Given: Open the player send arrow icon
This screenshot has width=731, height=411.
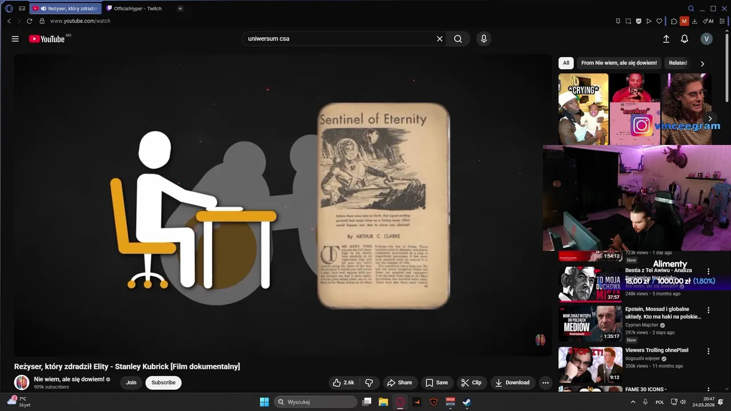Looking at the screenshot, I should (x=649, y=21).
